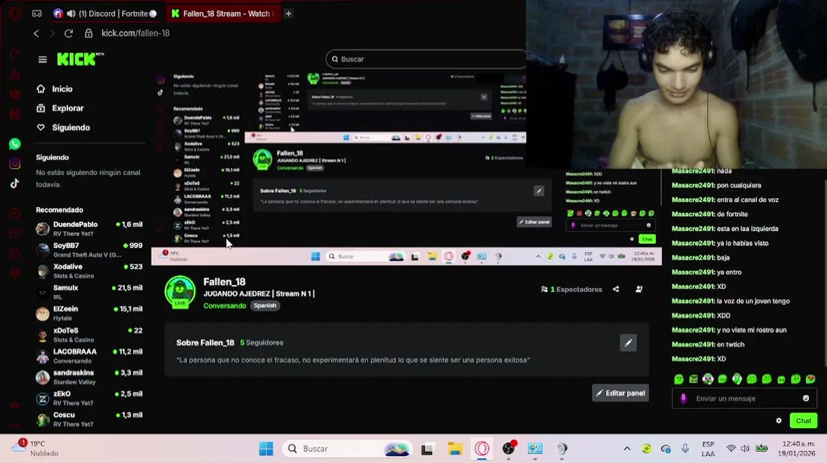Open the emoji picker in message box

pos(806,399)
